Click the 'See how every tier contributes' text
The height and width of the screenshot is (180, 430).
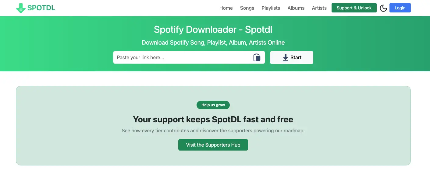213,131
